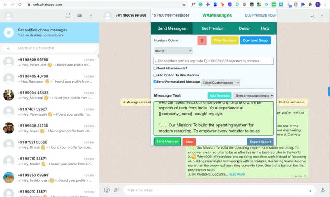Open chat +91 99638 22236
The height and width of the screenshot is (197, 330).
coord(49,128)
